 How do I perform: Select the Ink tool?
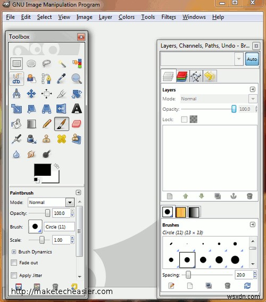[31, 139]
